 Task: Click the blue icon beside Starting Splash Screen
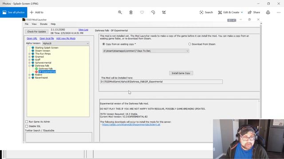[33, 48]
